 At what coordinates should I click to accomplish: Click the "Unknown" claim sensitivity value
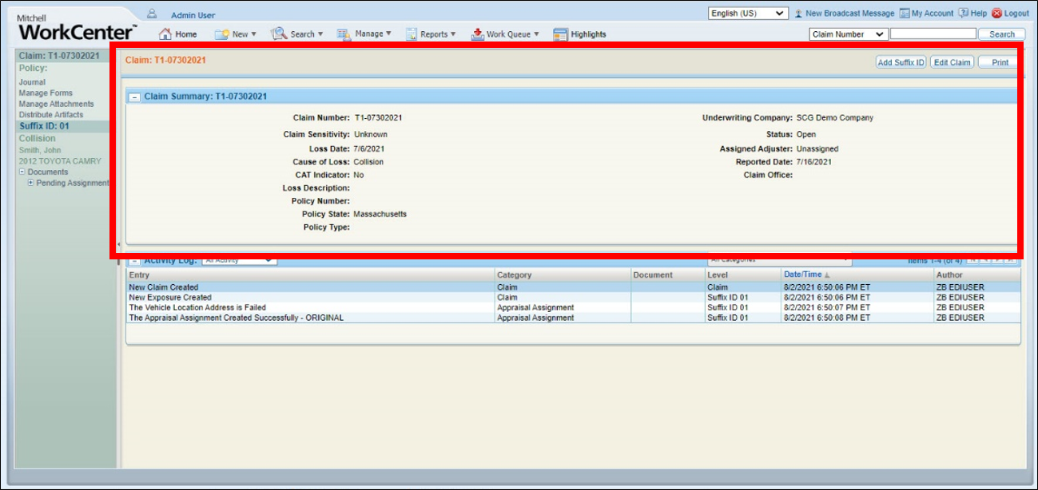pos(371,135)
